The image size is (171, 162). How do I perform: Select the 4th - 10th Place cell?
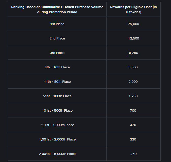tap(57, 67)
